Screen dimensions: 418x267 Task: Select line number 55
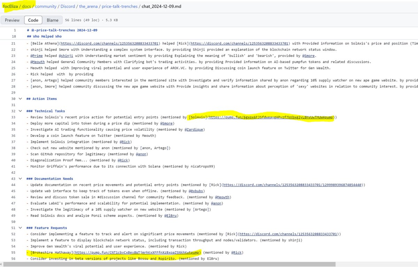[x=14, y=252]
